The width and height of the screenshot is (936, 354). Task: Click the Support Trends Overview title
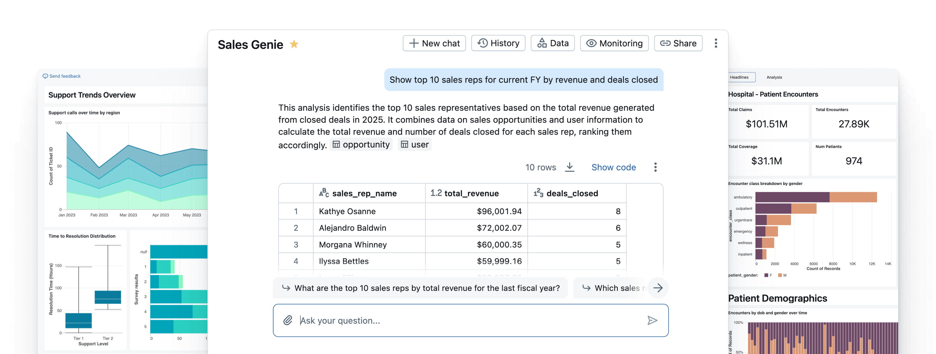pos(92,95)
